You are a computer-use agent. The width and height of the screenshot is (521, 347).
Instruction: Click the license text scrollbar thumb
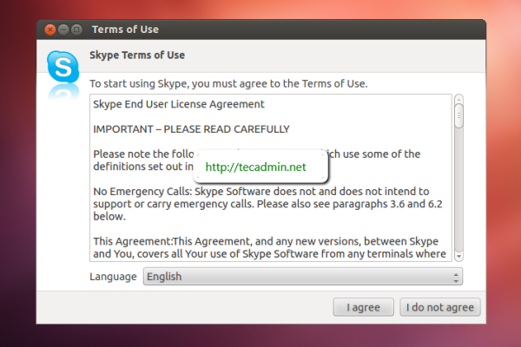coord(458,115)
